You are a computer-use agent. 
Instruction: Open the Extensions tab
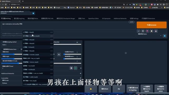(x=148, y=18)
